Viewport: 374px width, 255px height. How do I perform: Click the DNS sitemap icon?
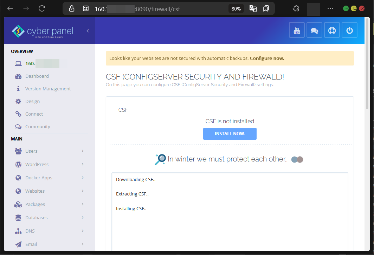pos(18,231)
